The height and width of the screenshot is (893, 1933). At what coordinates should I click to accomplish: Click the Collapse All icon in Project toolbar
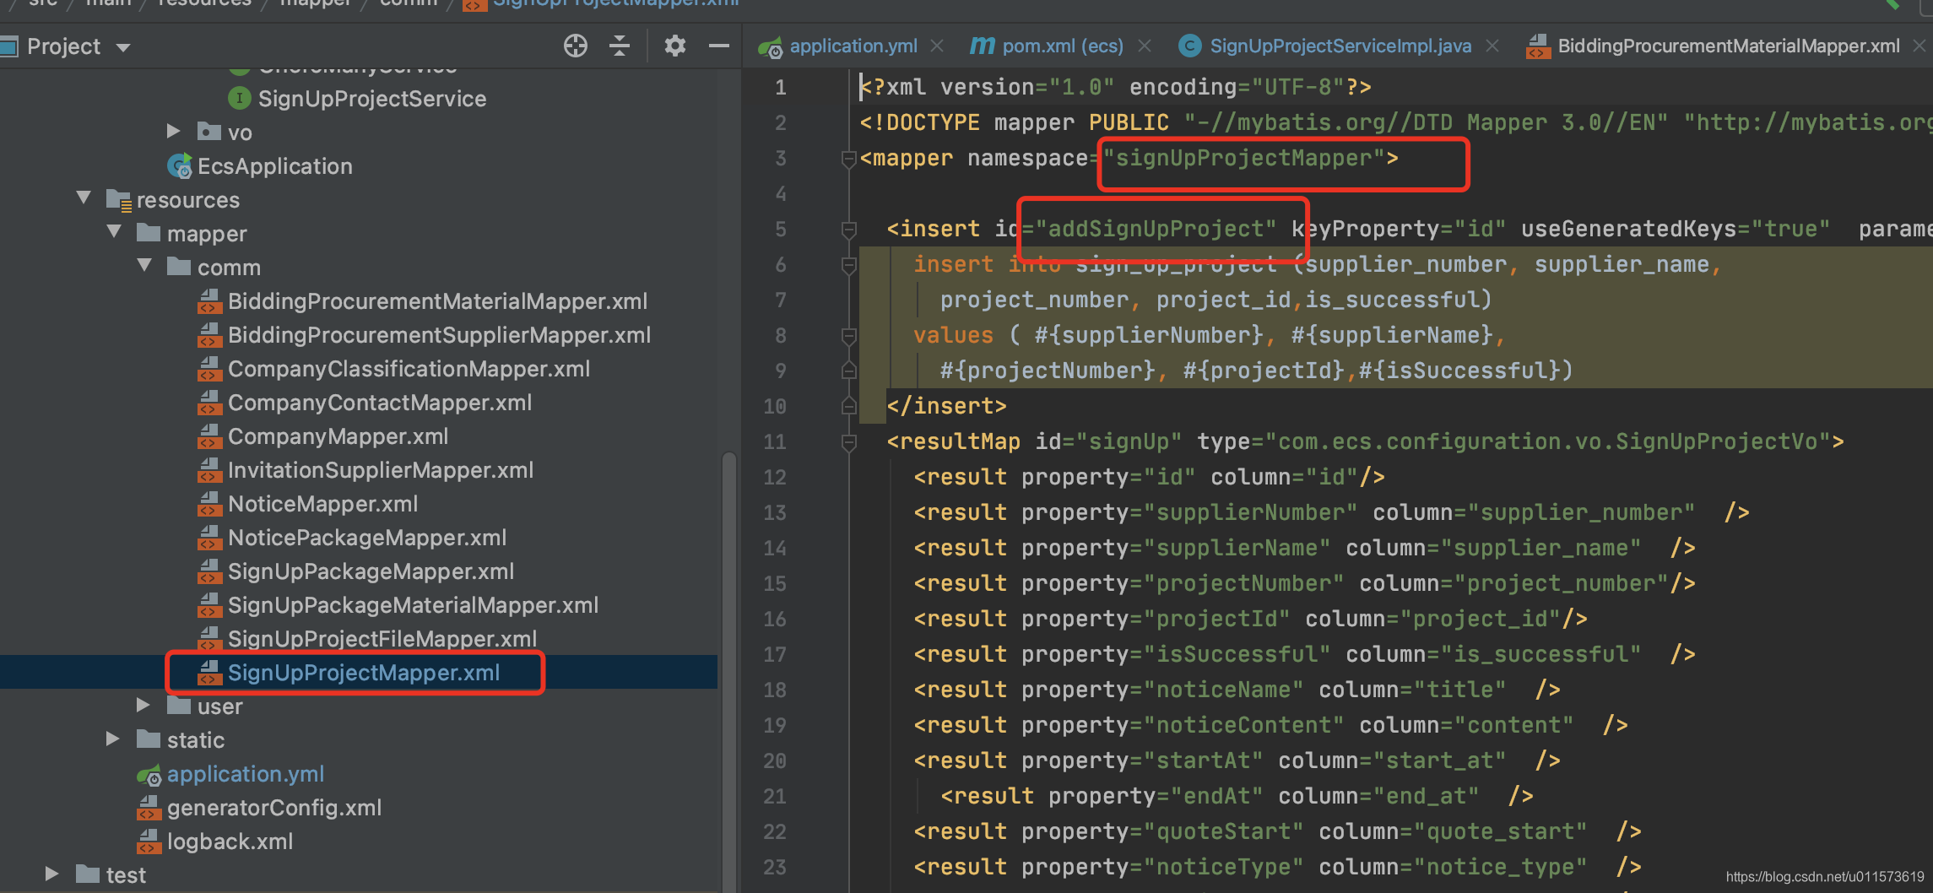(620, 46)
